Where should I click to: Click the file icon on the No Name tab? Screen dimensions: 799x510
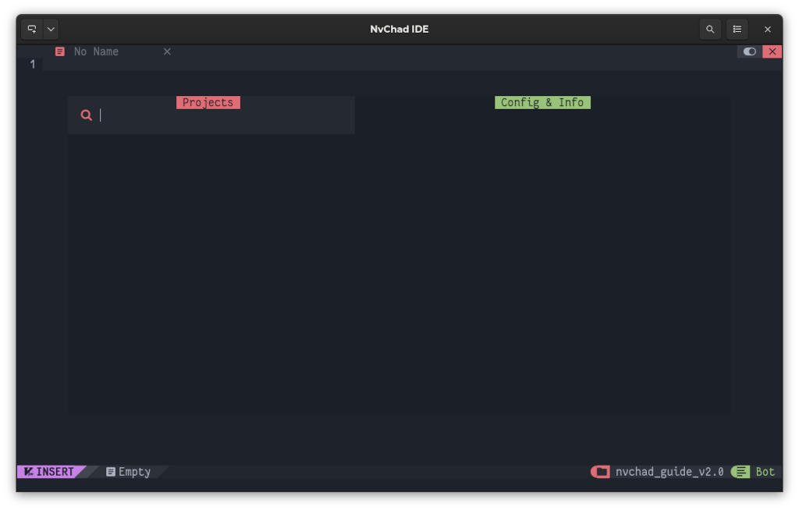[x=59, y=51]
